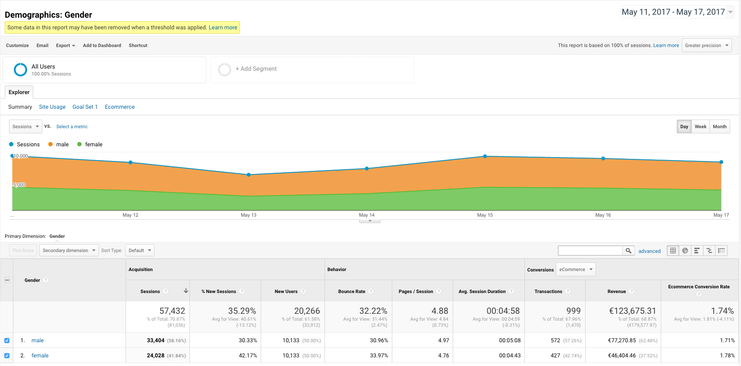Screen dimensions: 741x366
Task: Click the blue Sessions point for May 14
Action: (367, 168)
